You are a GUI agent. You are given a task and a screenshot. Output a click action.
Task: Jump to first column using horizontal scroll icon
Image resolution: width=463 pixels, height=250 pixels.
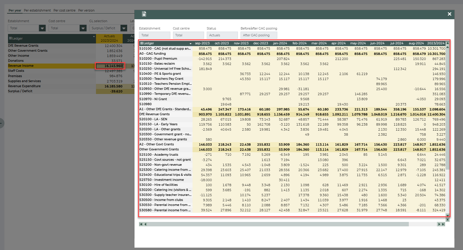point(141,224)
